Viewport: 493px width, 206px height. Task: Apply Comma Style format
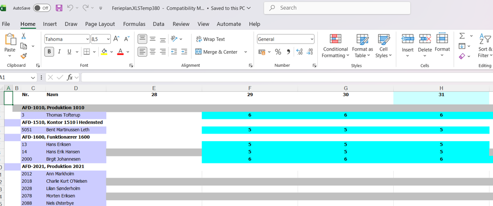pos(288,52)
